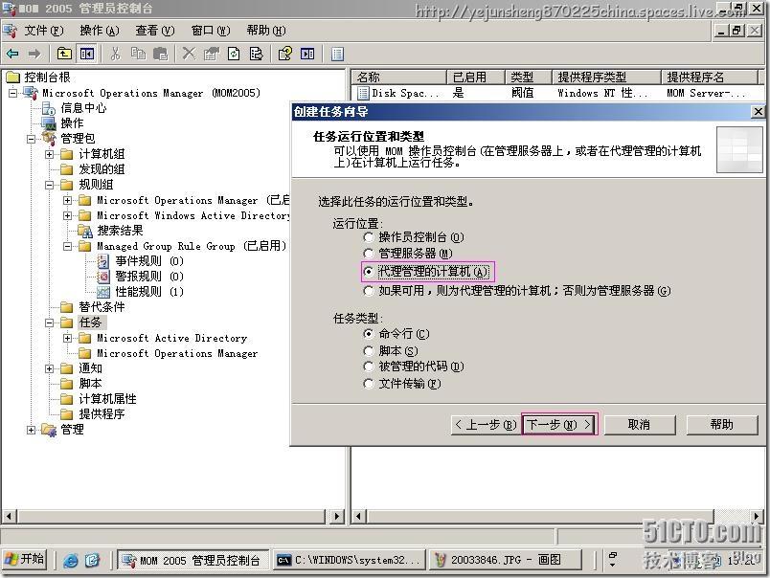Click the 下一步(N) next button
Image resolution: width=770 pixels, height=578 pixels.
click(559, 425)
